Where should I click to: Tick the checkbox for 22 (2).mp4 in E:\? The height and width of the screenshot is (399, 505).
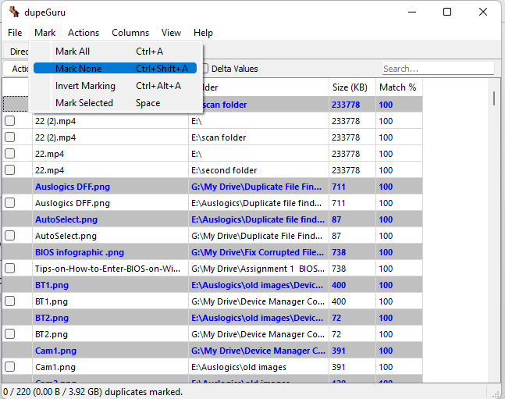click(10, 121)
